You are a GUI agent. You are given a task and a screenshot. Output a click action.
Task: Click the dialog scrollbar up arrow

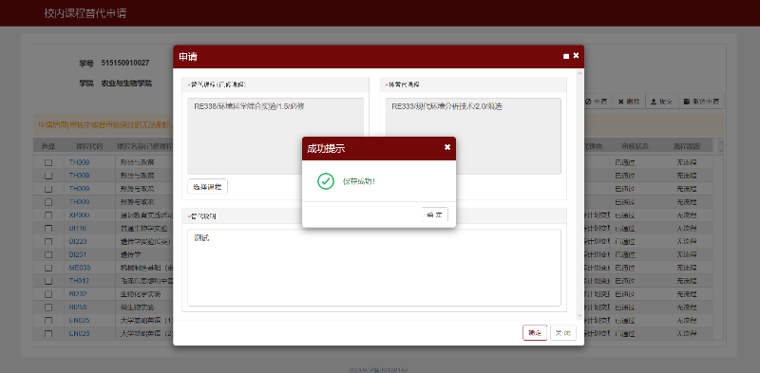tap(579, 74)
